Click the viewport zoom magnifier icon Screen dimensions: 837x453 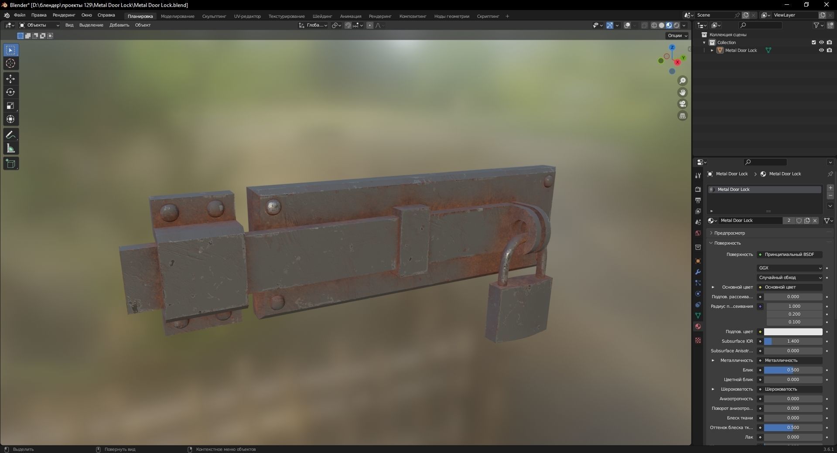click(x=683, y=81)
